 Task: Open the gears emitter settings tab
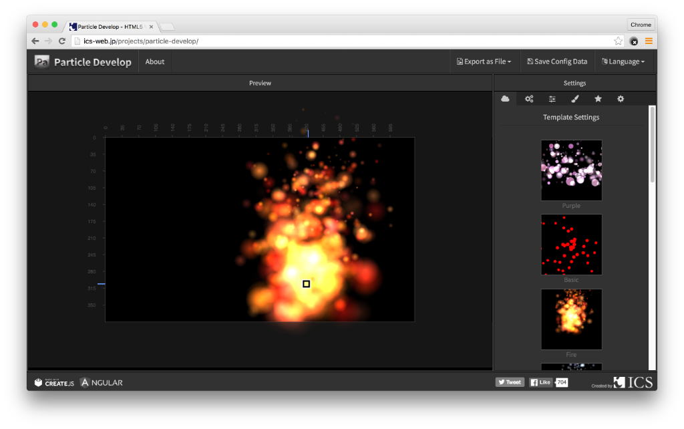529,99
